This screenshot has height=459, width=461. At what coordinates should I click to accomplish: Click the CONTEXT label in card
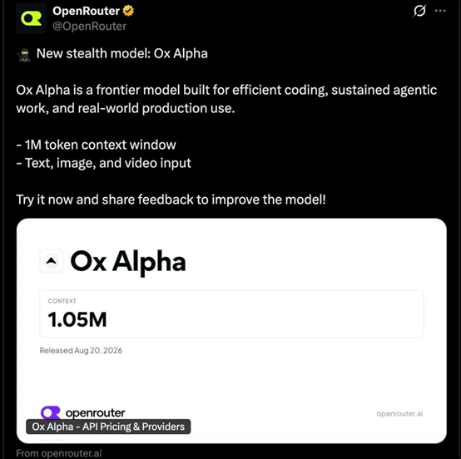(x=62, y=301)
